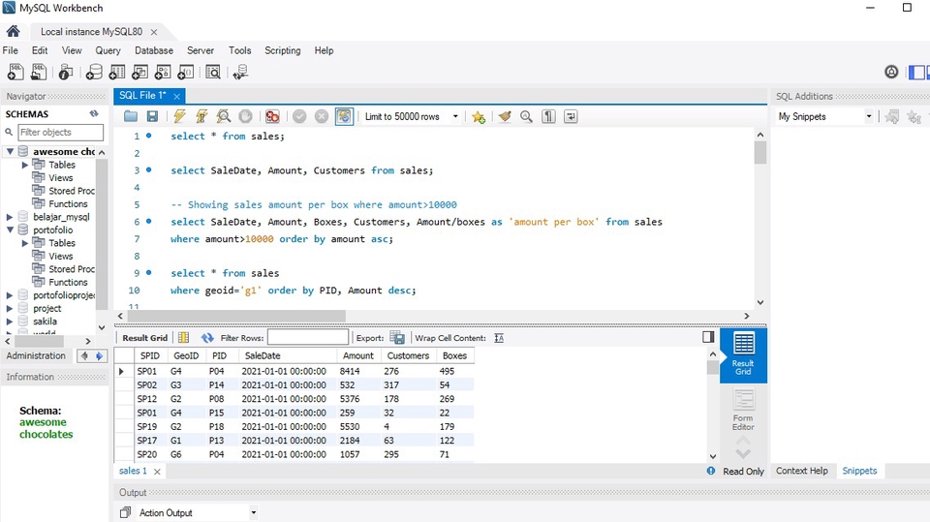Close the sales 1 result tab

(157, 471)
